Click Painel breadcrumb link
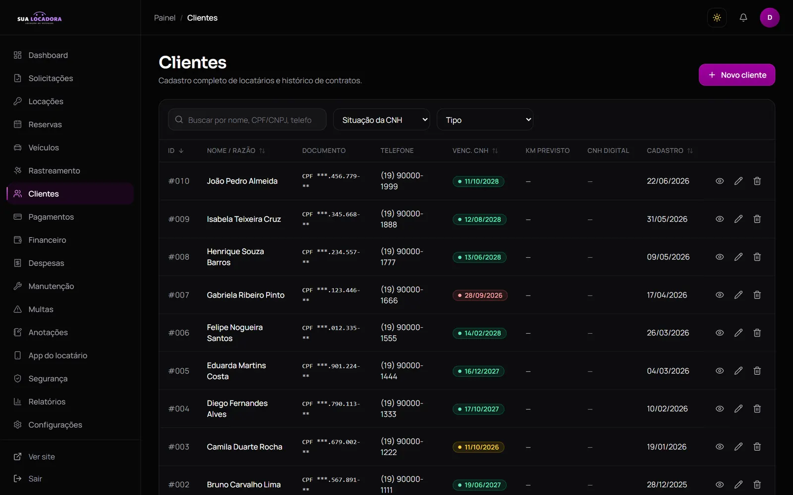The height and width of the screenshot is (495, 793). 165,18
